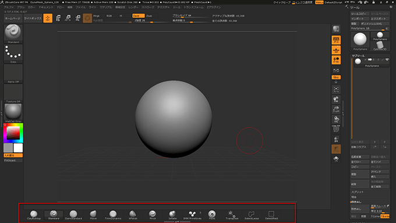This screenshot has height=223, width=396.
Task: Select the gray secondary color swatch
Action: point(8,148)
